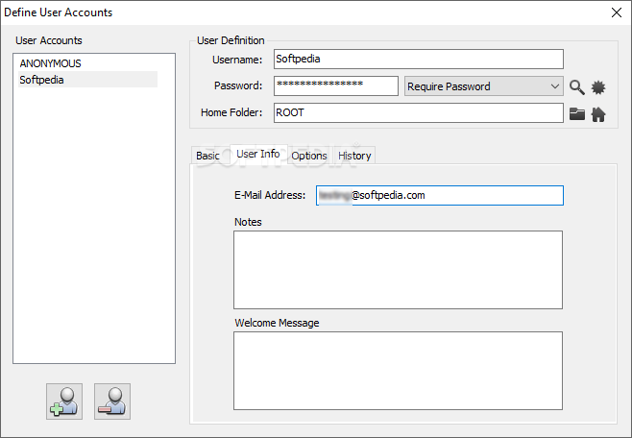Click the magnifier icon to show the password
Screen dimensions: 632x438
pyautogui.click(x=577, y=86)
